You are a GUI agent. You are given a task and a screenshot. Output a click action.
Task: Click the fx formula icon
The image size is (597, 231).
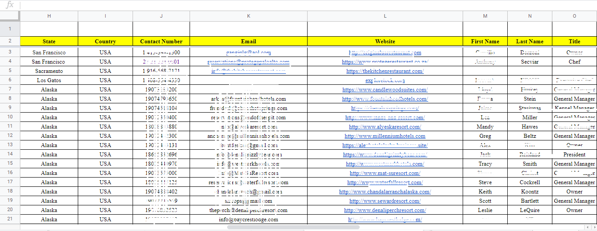10,5
